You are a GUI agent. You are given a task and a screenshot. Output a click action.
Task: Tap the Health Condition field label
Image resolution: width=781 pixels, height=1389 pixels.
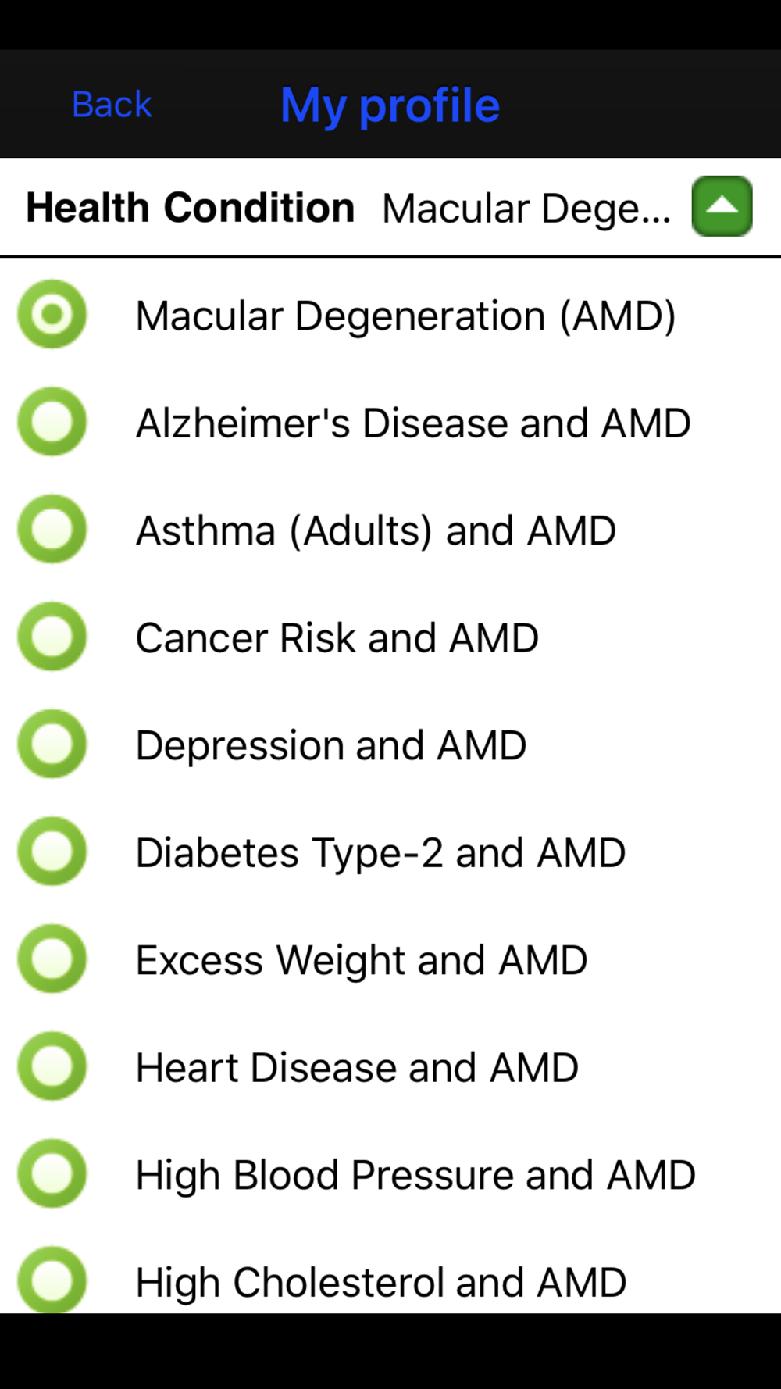(x=191, y=208)
